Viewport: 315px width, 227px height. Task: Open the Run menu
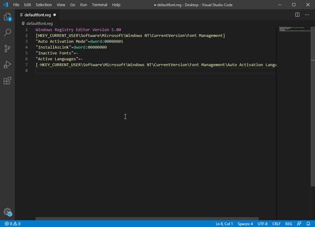[x=83, y=5]
